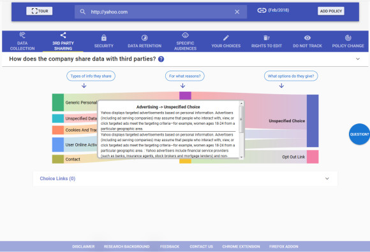
Task: Open Your Choices pencil icon
Action: [x=226, y=38]
